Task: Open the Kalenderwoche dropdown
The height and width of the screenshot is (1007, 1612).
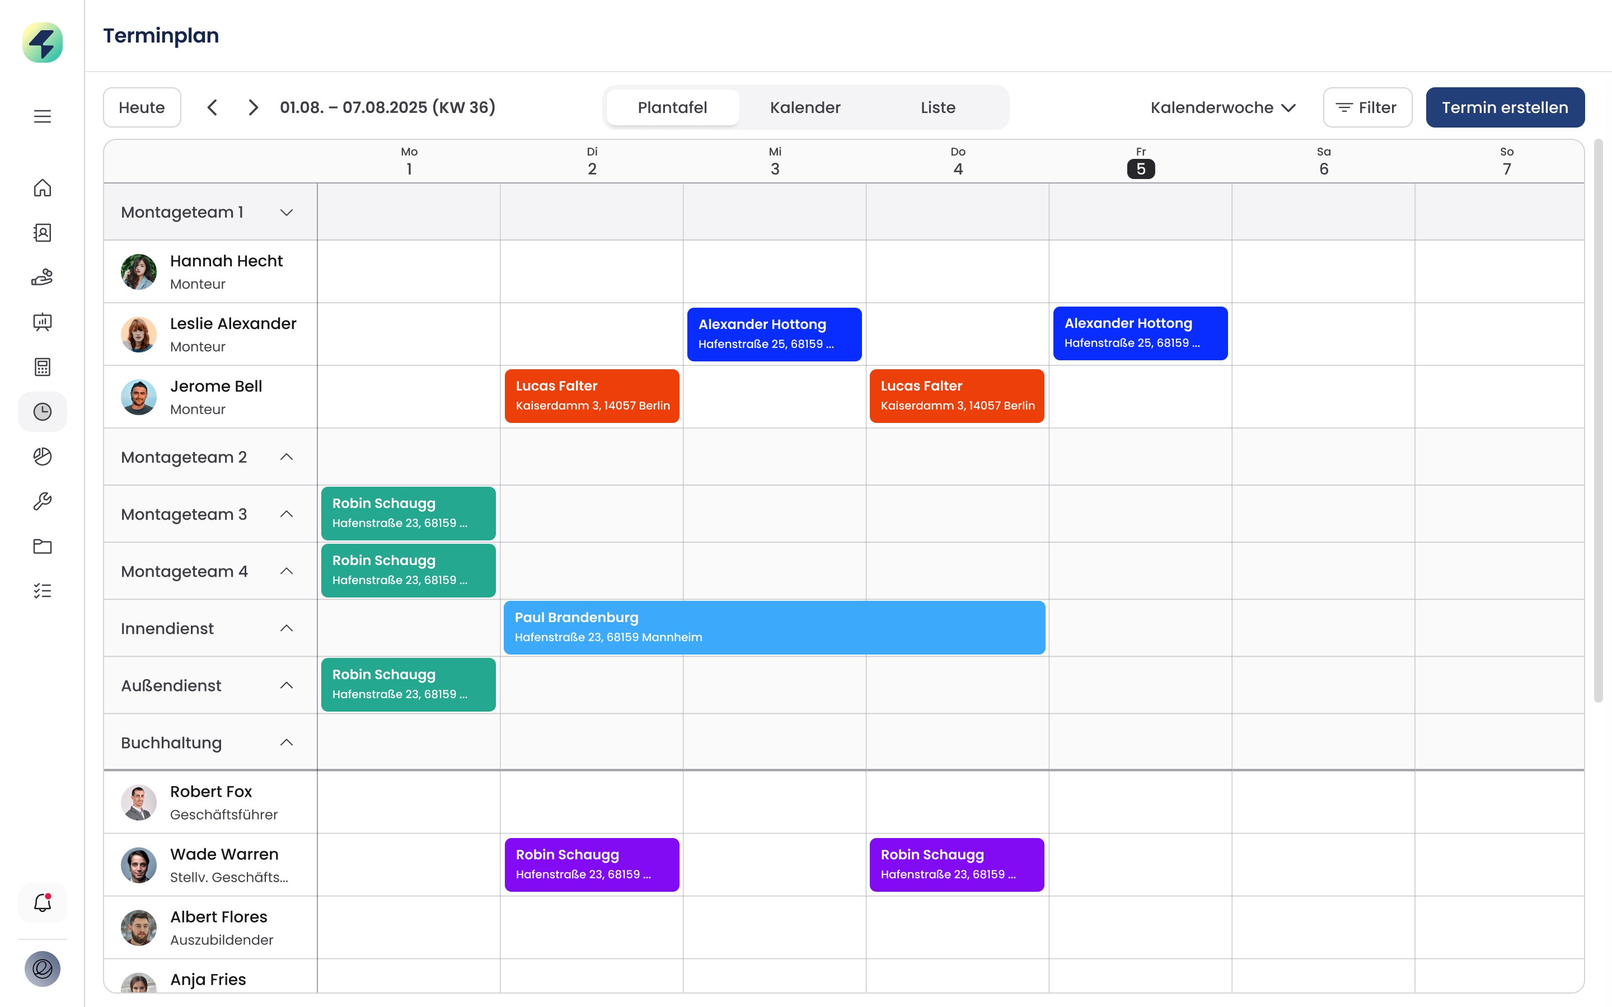Action: (1223, 107)
